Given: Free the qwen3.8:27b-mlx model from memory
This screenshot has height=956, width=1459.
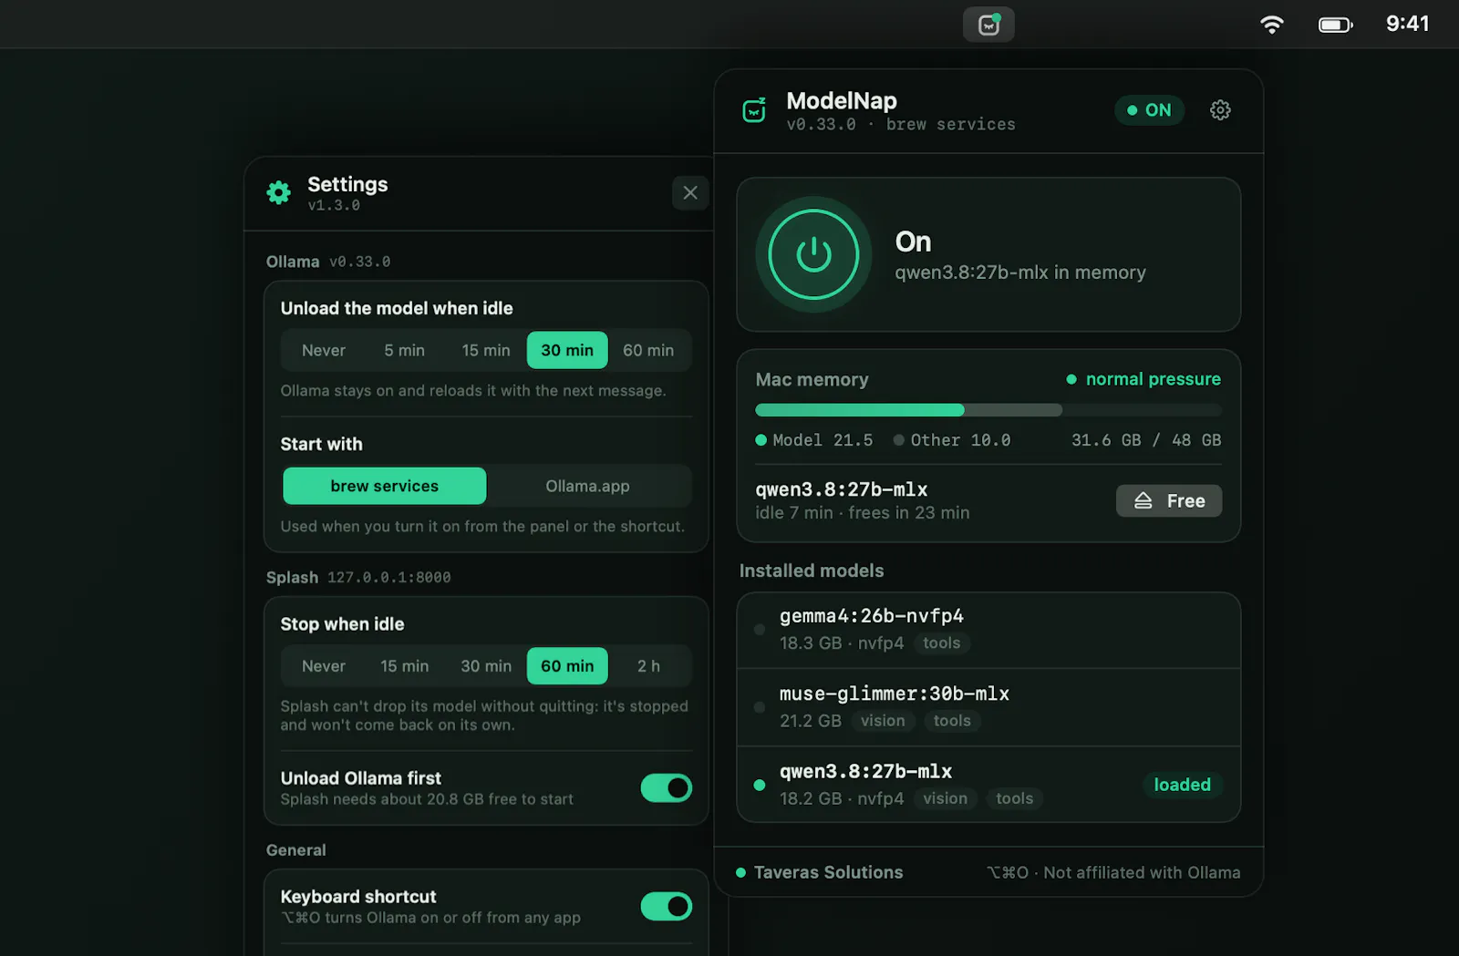Looking at the screenshot, I should (1169, 501).
